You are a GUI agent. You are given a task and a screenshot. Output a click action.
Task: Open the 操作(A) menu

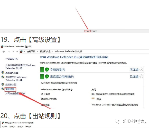pyautogui.click(x=12, y=126)
